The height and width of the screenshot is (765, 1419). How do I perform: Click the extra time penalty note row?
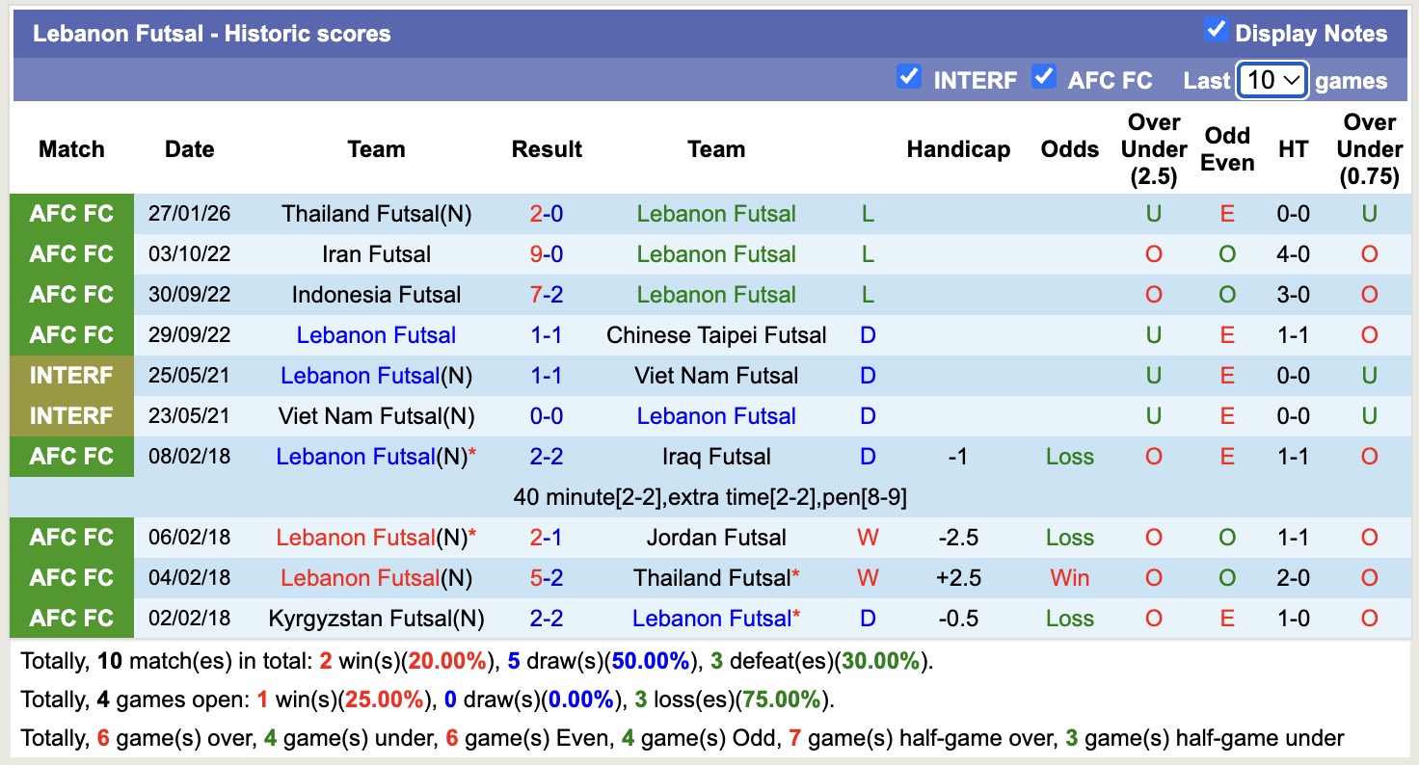pyautogui.click(x=709, y=496)
